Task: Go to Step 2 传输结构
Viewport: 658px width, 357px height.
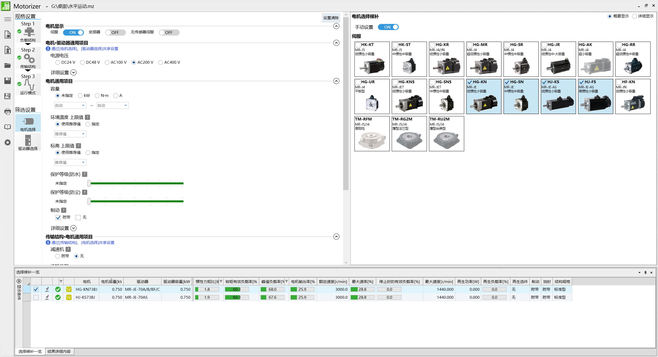Action: tap(28, 58)
